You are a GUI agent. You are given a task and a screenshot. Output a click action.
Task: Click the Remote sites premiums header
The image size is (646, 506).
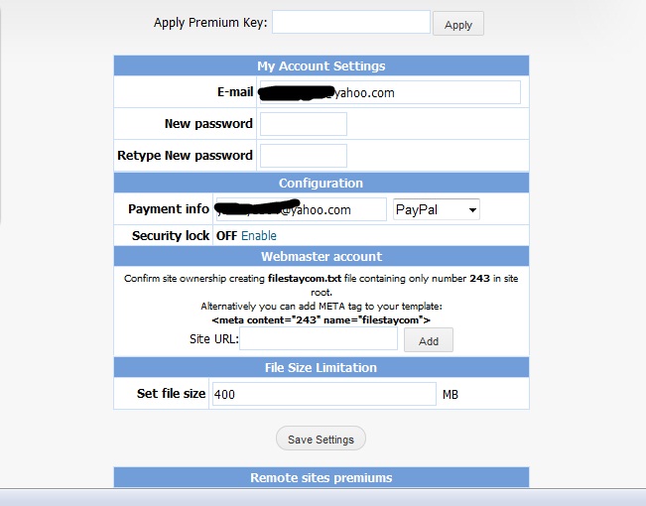pyautogui.click(x=321, y=477)
